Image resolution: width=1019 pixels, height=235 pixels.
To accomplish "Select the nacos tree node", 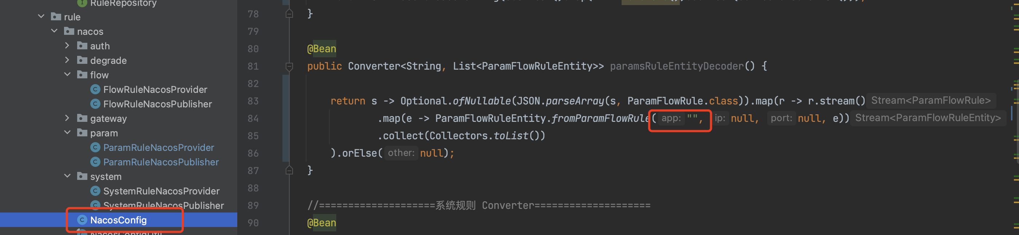I will coord(91,31).
